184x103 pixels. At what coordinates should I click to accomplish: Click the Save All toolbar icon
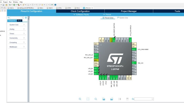(x=3, y=5)
